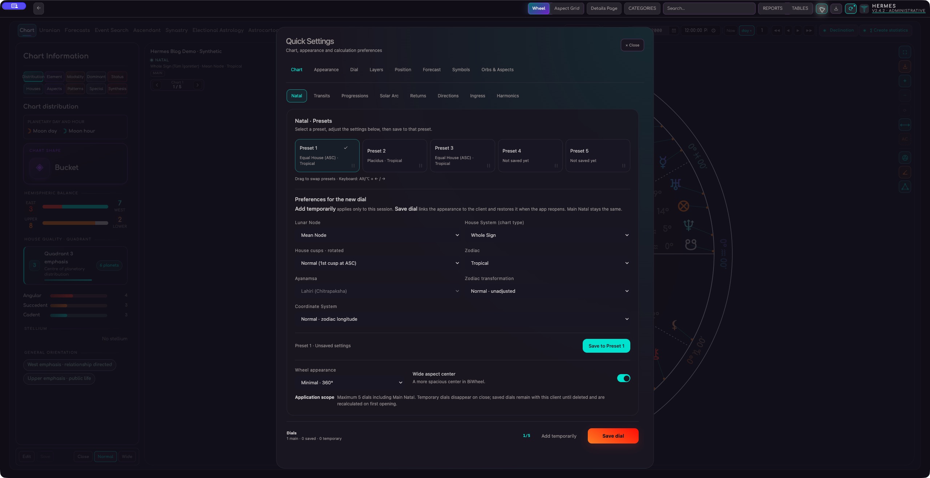The width and height of the screenshot is (930, 478).
Task: Click the Upper-Lower hemispheric balance bar
Action: pyautogui.click(x=75, y=223)
